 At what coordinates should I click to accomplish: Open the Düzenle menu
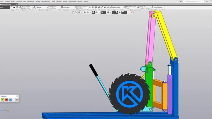click(7, 1)
